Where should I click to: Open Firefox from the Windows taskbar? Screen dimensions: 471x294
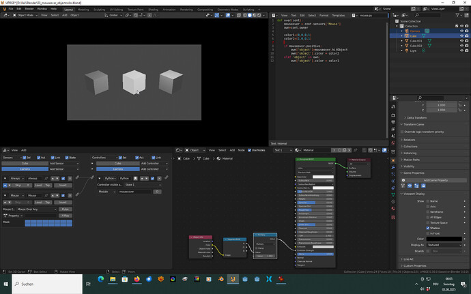(137, 279)
